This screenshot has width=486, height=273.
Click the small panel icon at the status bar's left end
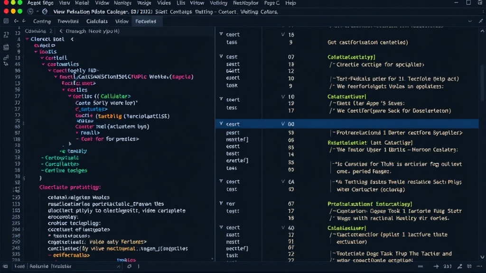(x=5, y=266)
